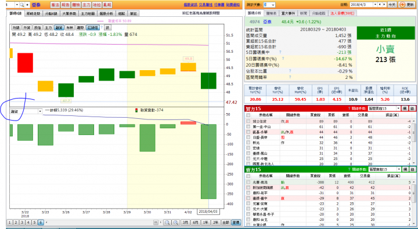Check the sell-side row showing -388

tap(248, 182)
